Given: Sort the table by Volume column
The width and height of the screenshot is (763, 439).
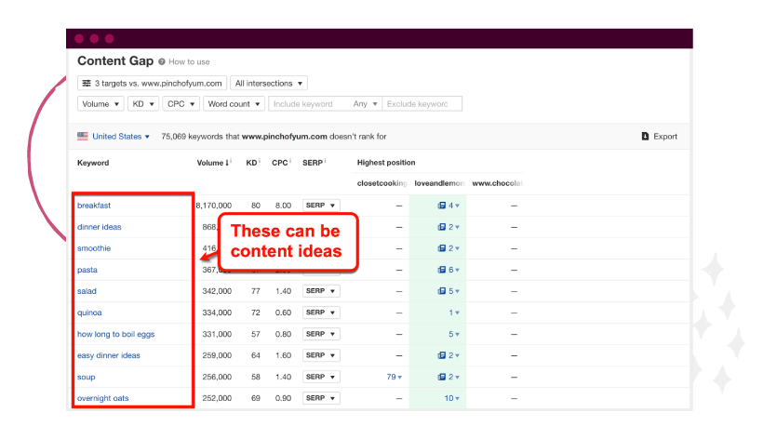Looking at the screenshot, I should 212,163.
